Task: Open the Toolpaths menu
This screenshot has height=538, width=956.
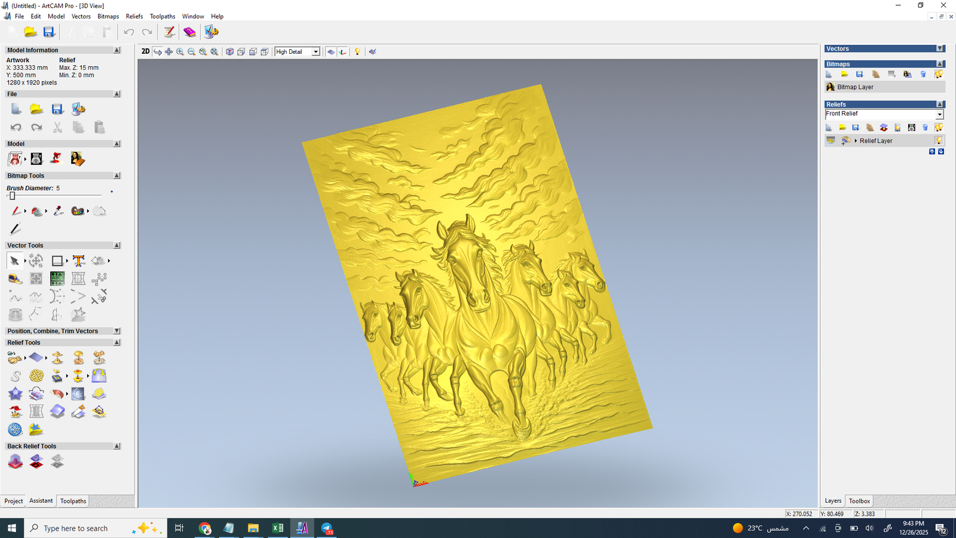Action: coord(162,16)
